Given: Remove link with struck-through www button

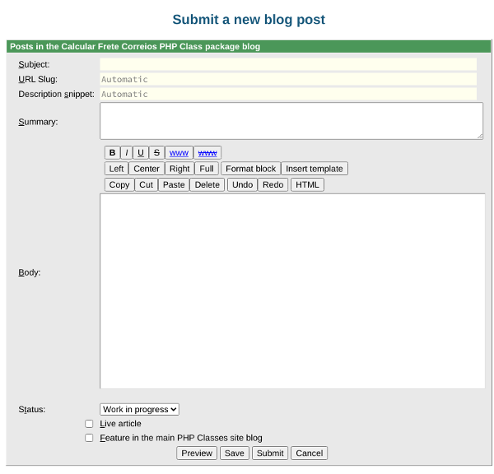Looking at the screenshot, I should pyautogui.click(x=207, y=153).
